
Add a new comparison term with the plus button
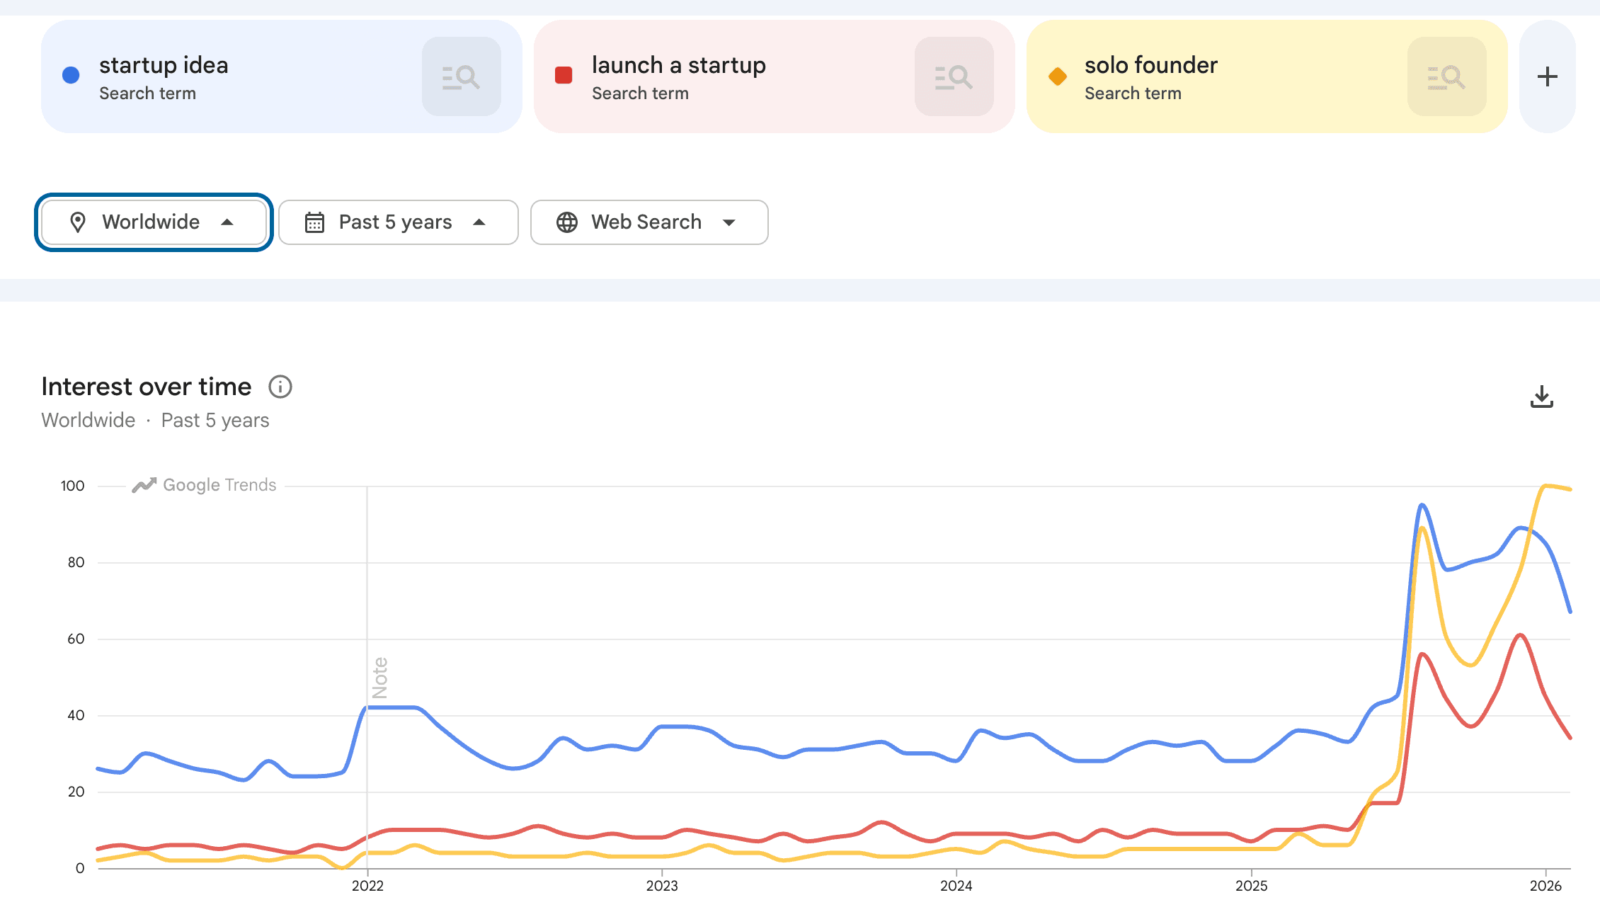1547,76
